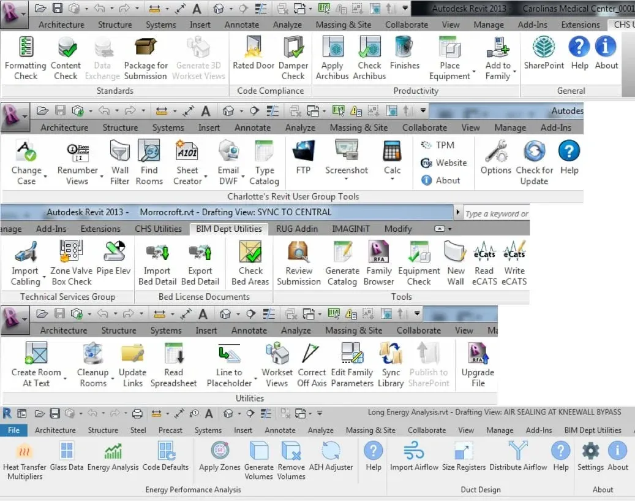Open the Wall Filter tool
Screen dimensions: 635x501
coord(120,163)
